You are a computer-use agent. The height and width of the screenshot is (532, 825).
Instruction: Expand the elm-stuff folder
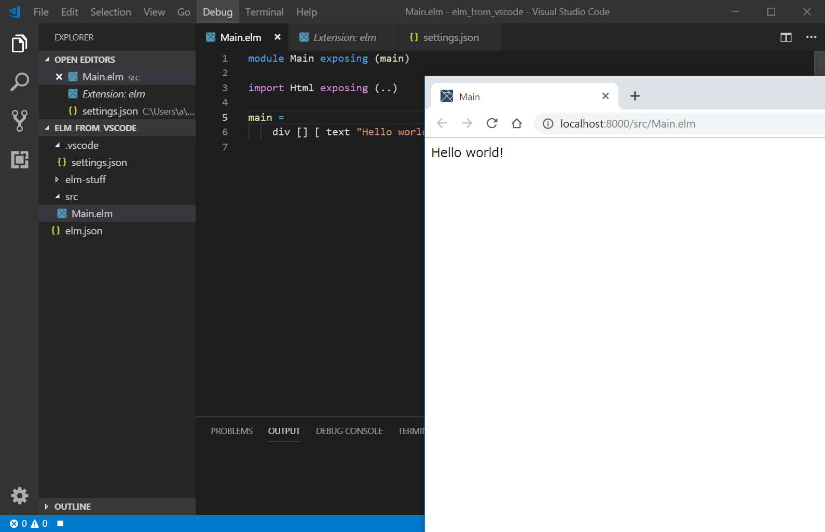point(85,179)
